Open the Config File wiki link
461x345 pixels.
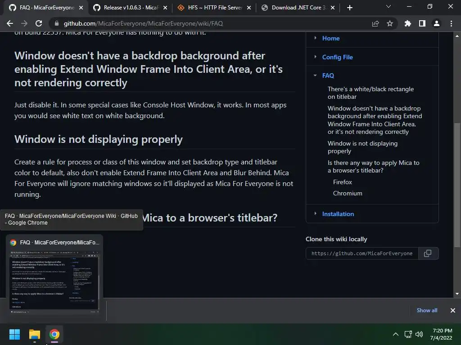point(337,57)
